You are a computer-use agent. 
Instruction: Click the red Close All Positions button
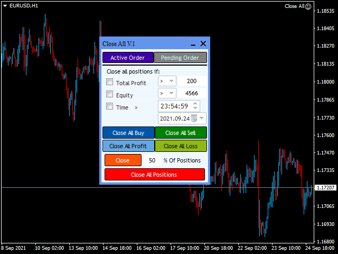[x=154, y=174]
